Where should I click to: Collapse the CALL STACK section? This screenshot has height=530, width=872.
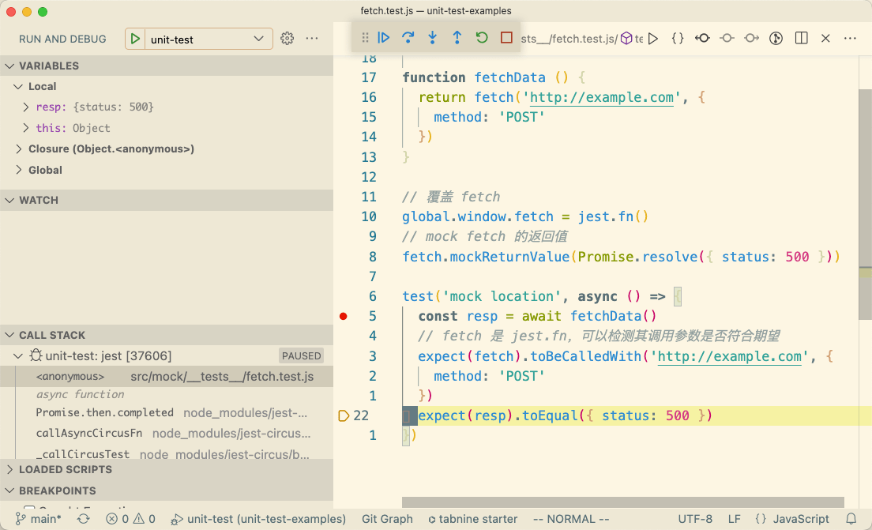coord(167,335)
